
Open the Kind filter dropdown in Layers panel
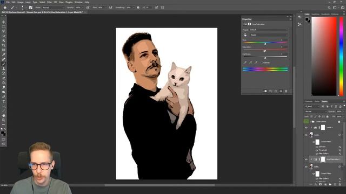click(x=312, y=107)
